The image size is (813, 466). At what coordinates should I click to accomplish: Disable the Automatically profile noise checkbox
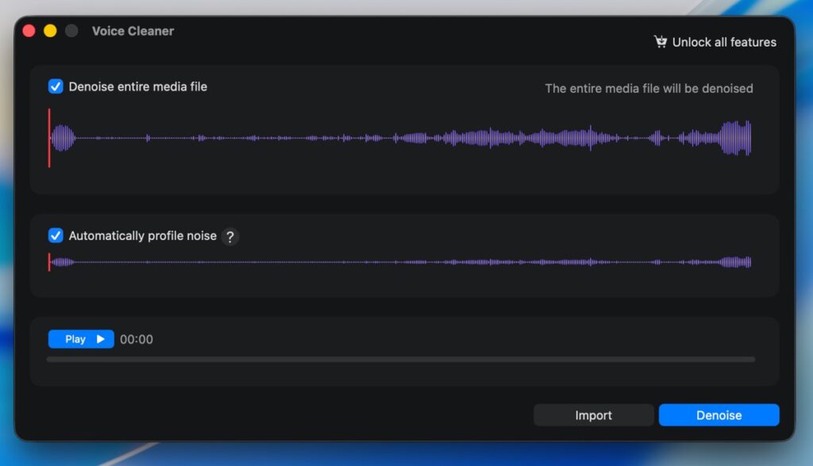click(x=56, y=235)
